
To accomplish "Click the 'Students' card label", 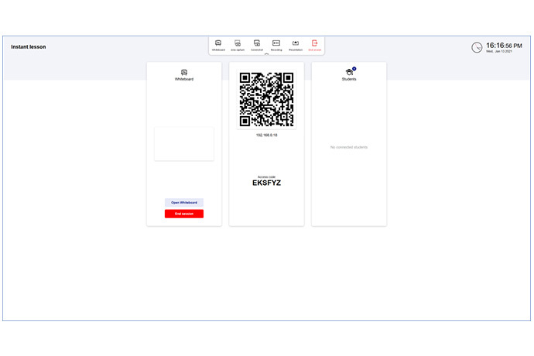I will tap(349, 79).
